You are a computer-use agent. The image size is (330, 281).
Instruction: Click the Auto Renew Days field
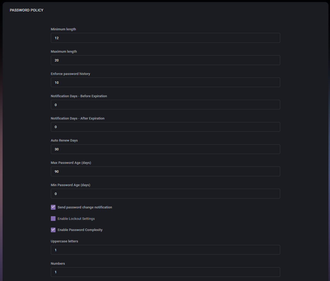[x=165, y=149]
